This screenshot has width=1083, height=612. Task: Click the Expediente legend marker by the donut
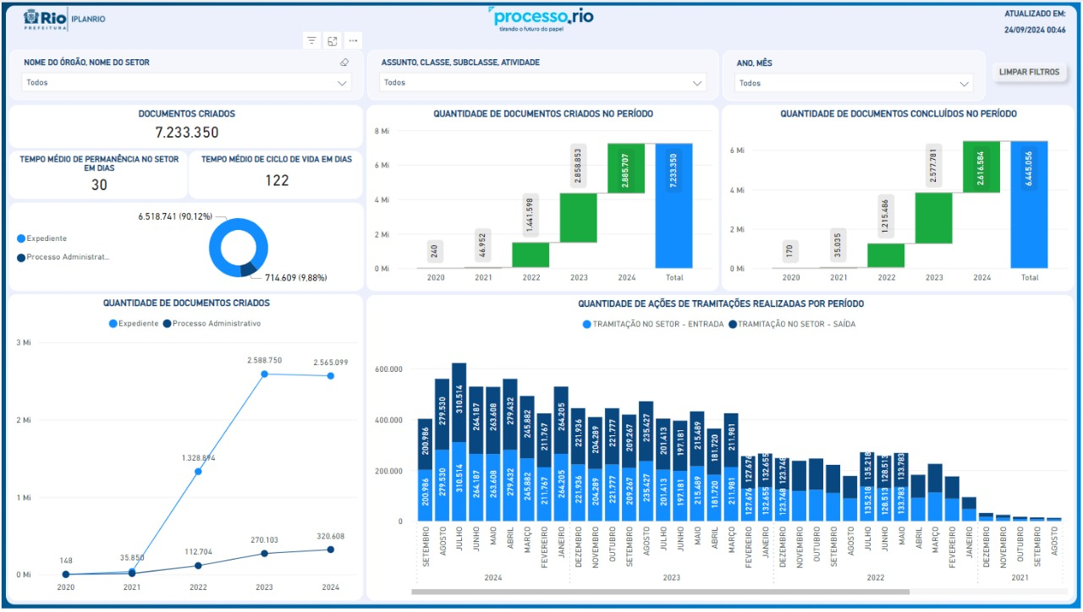point(21,238)
